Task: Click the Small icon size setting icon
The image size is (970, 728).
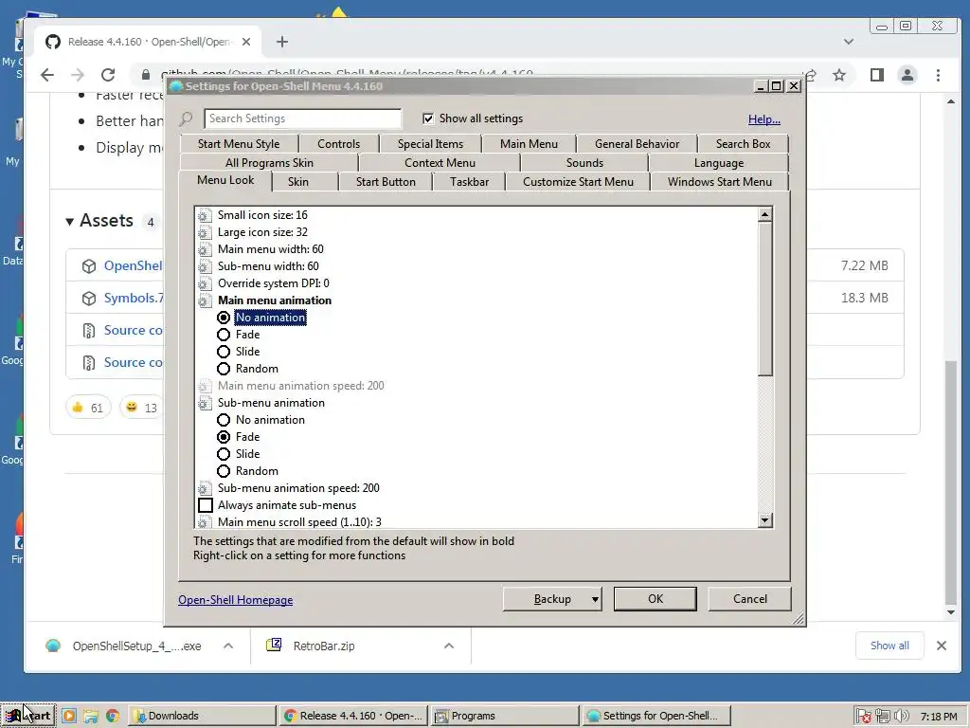Action: click(x=205, y=215)
